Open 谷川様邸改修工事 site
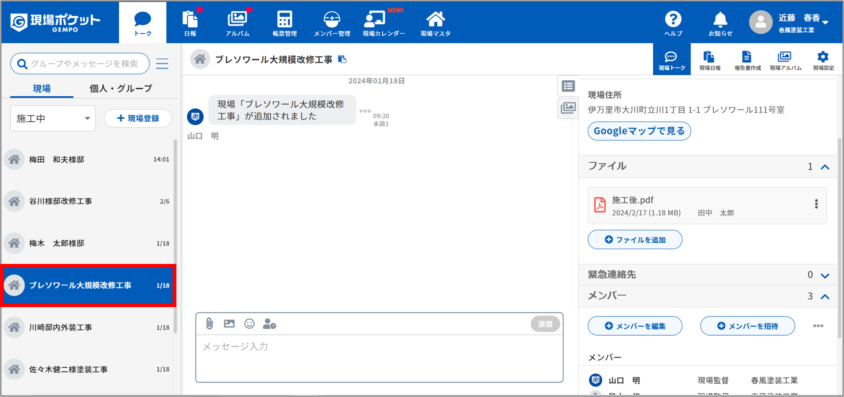This screenshot has height=397, width=844. 88,201
